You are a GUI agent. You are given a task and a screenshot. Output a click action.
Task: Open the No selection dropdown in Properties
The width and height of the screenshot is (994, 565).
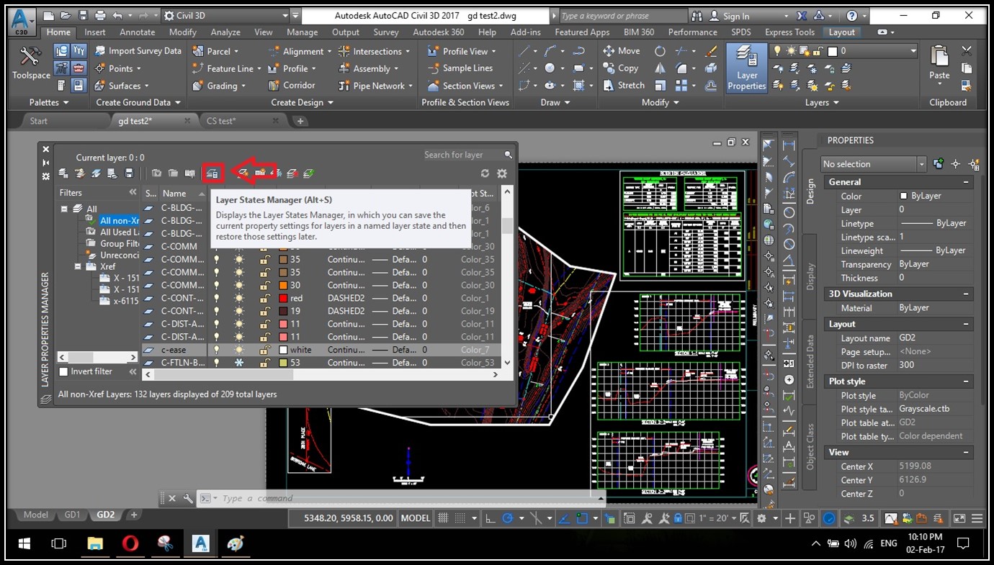(x=873, y=164)
